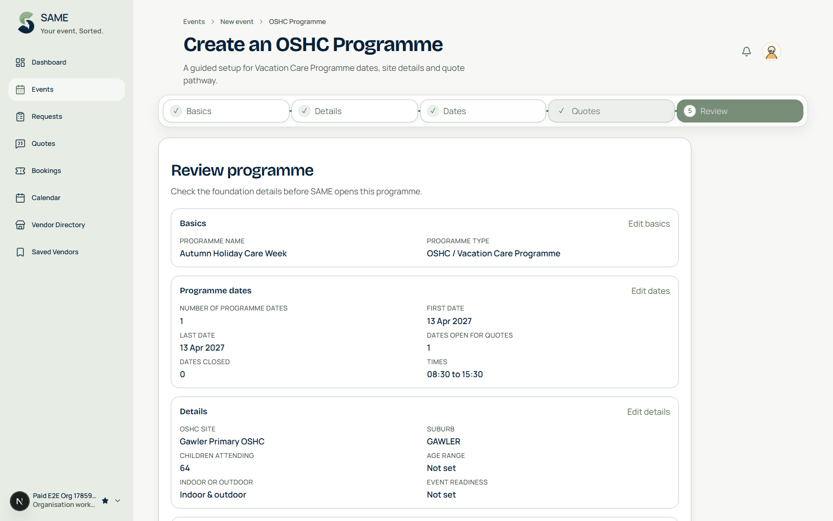This screenshot has width=833, height=521.
Task: Open Vendor Directory menu label
Action: pos(58,225)
